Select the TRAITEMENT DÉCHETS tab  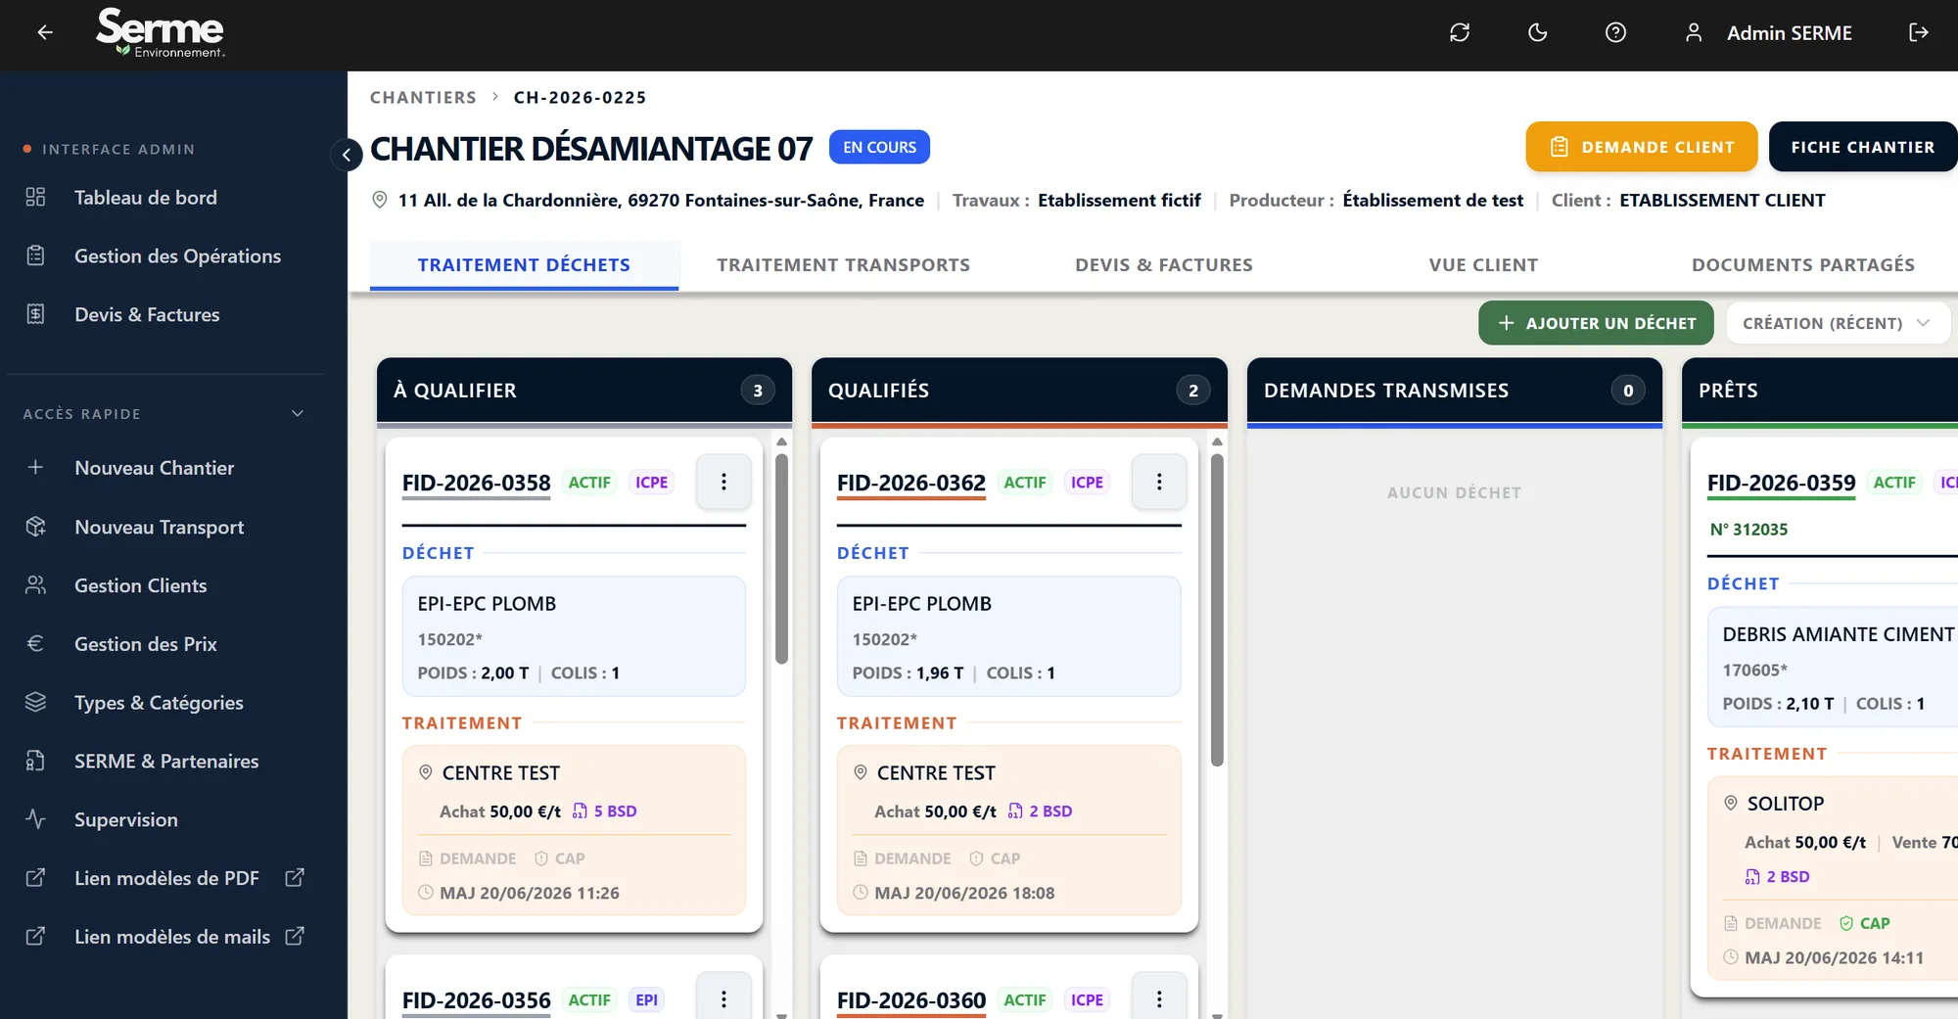click(524, 265)
